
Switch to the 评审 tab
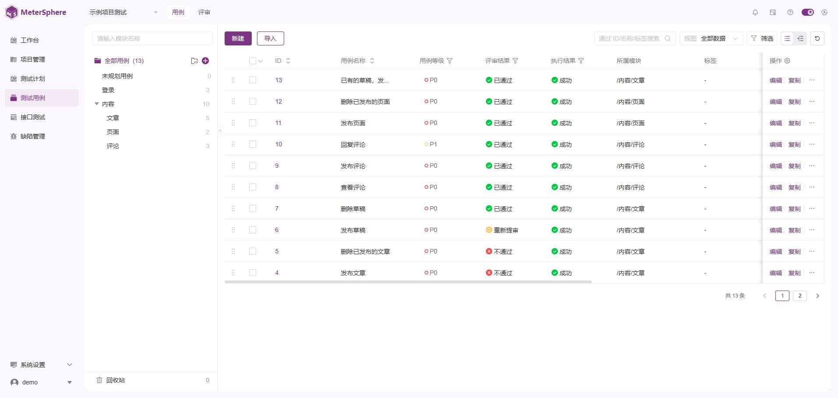pyautogui.click(x=204, y=12)
